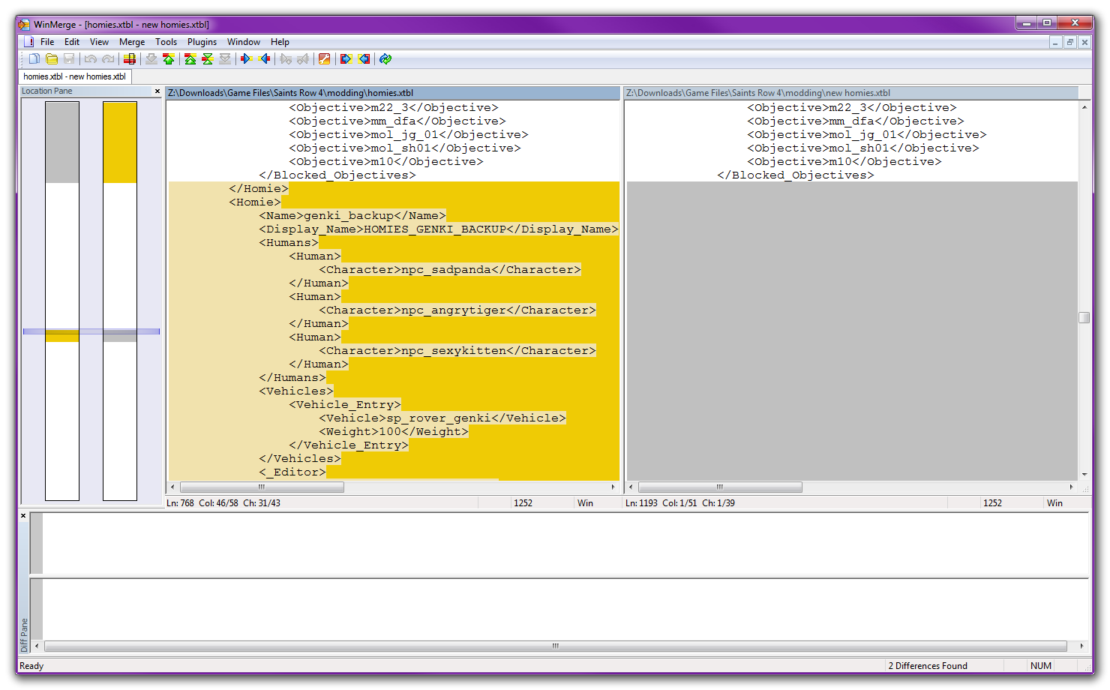Image resolution: width=1110 pixels, height=690 pixels.
Task: Click right pane vertical scrollbar thumb
Action: pyautogui.click(x=1084, y=317)
